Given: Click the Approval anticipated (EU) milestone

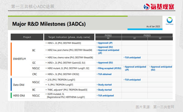Looking at the screenshot, I should point(161,68).
